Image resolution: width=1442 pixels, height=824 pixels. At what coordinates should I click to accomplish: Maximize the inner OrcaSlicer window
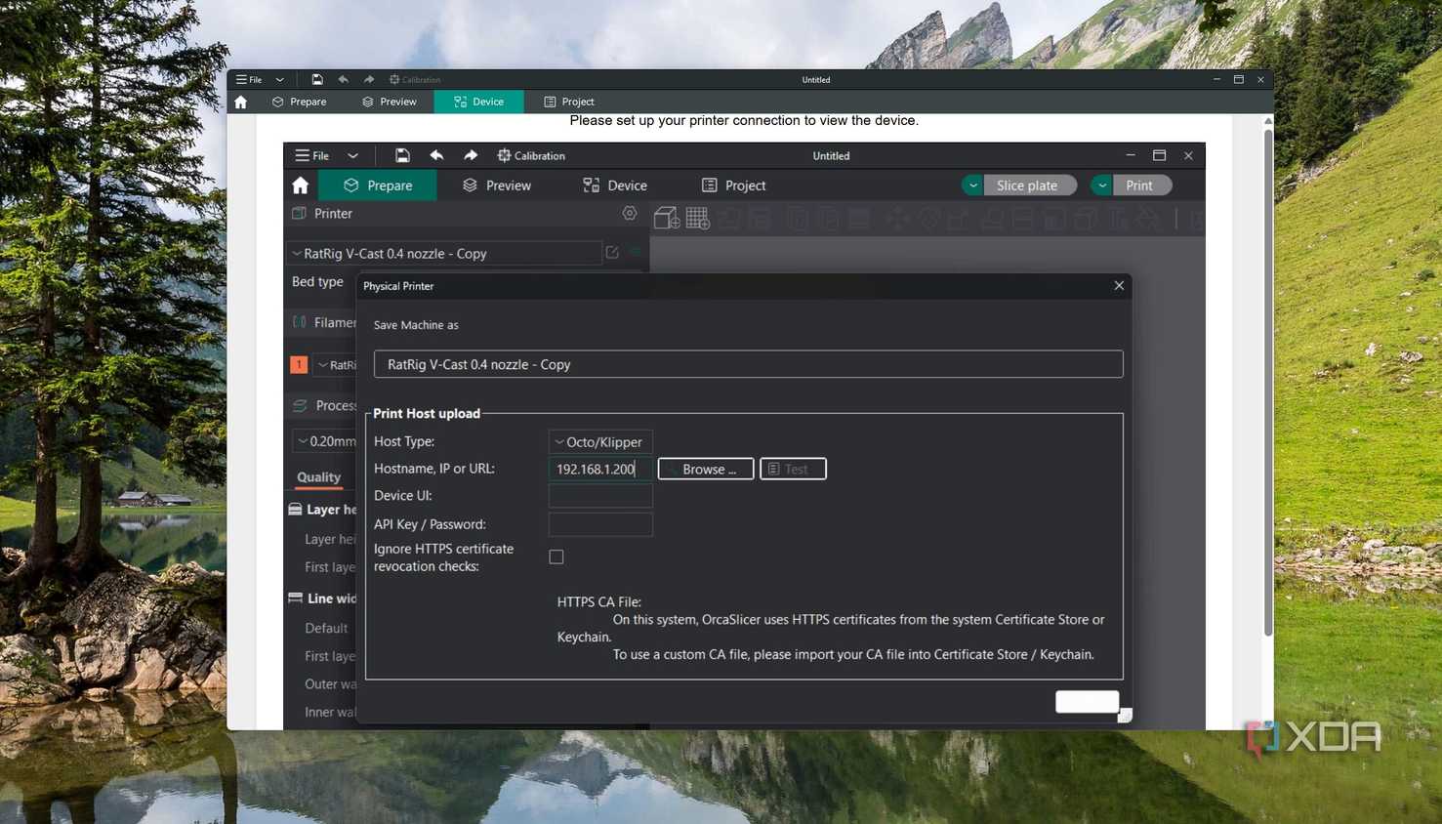tap(1160, 155)
